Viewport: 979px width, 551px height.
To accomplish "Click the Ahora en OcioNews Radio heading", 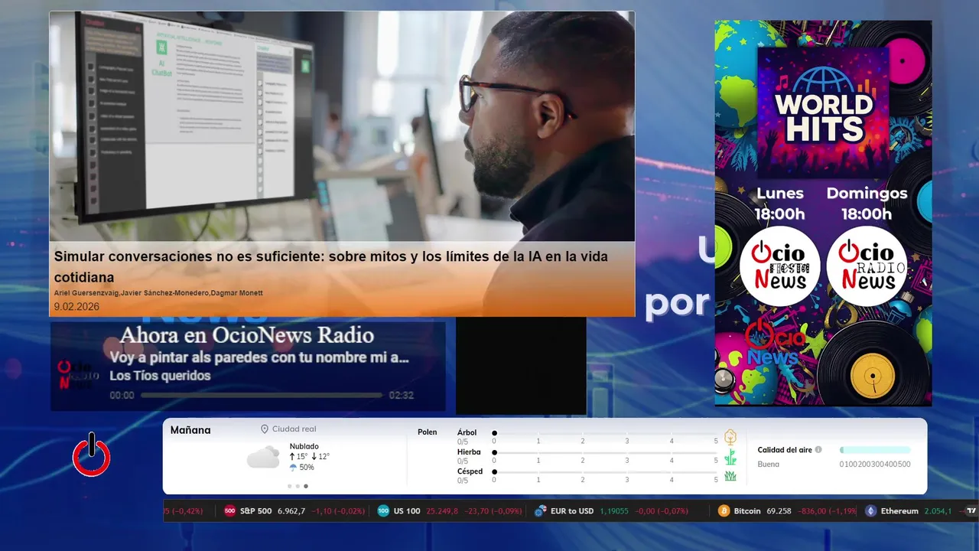I will tap(247, 334).
